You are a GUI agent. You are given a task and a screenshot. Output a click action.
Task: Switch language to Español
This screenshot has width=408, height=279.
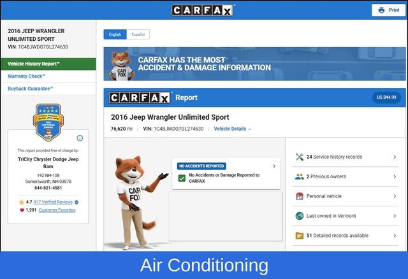tap(138, 34)
